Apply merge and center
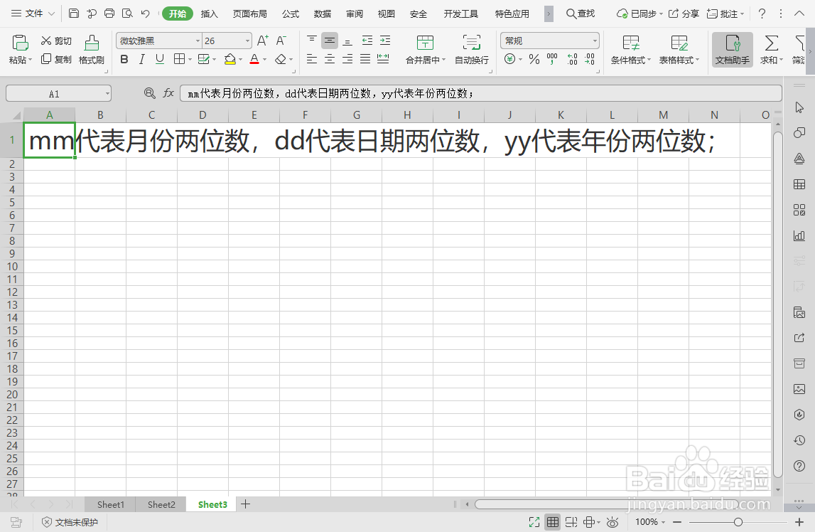Viewport: 815px width, 532px height. pyautogui.click(x=425, y=50)
